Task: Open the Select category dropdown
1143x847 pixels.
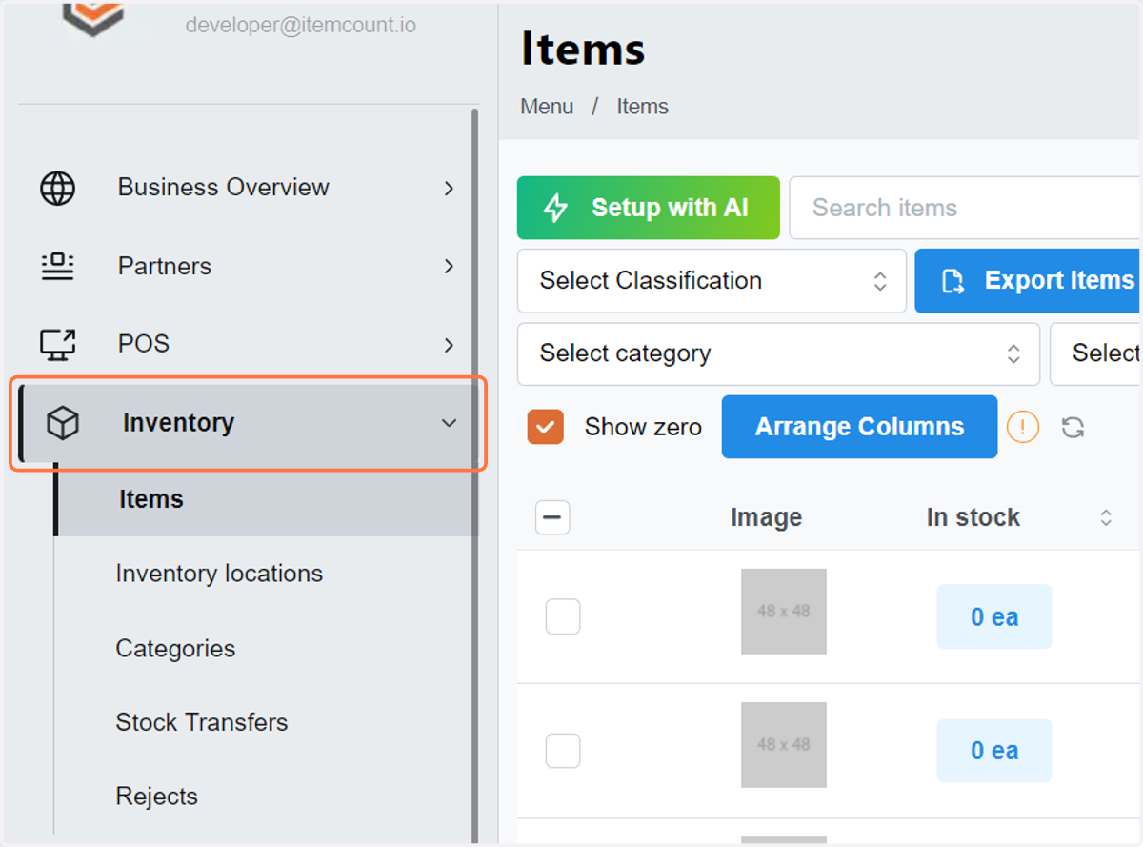Action: click(778, 353)
